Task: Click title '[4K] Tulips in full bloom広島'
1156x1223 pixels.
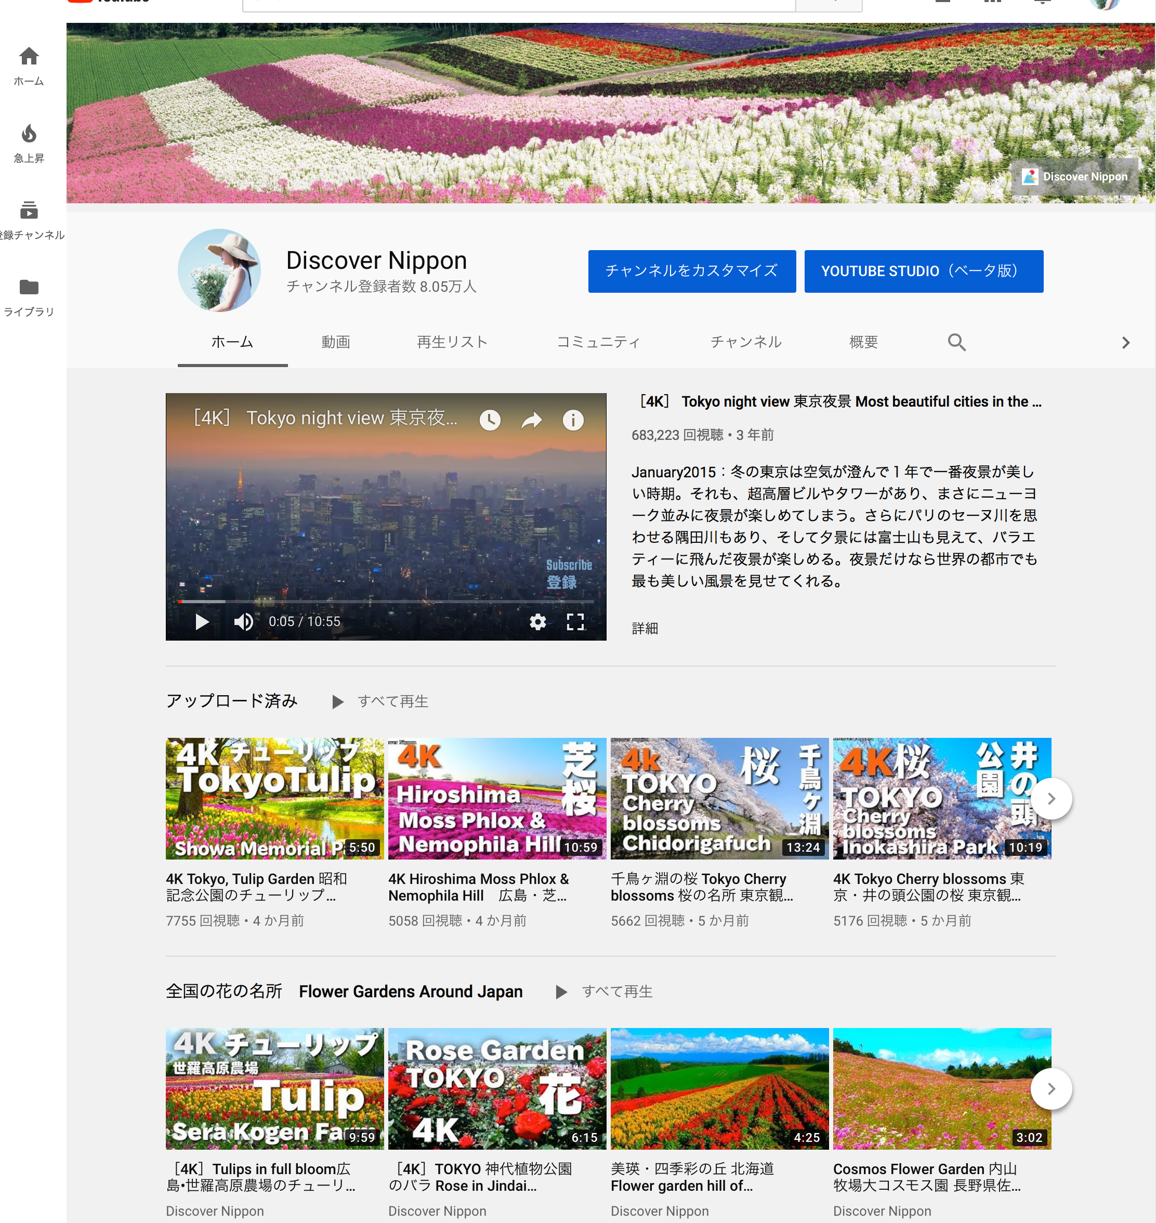Action: 260,1177
